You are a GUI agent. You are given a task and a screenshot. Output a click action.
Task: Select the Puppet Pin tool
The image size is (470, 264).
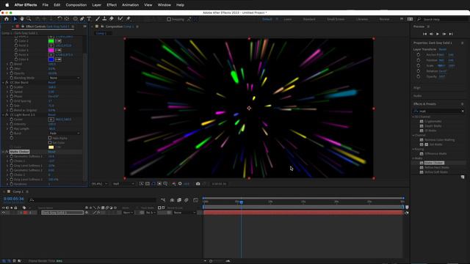[129, 19]
